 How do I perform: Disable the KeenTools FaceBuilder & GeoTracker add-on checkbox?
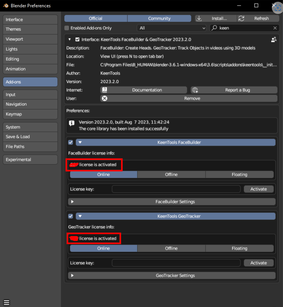[x=77, y=40]
